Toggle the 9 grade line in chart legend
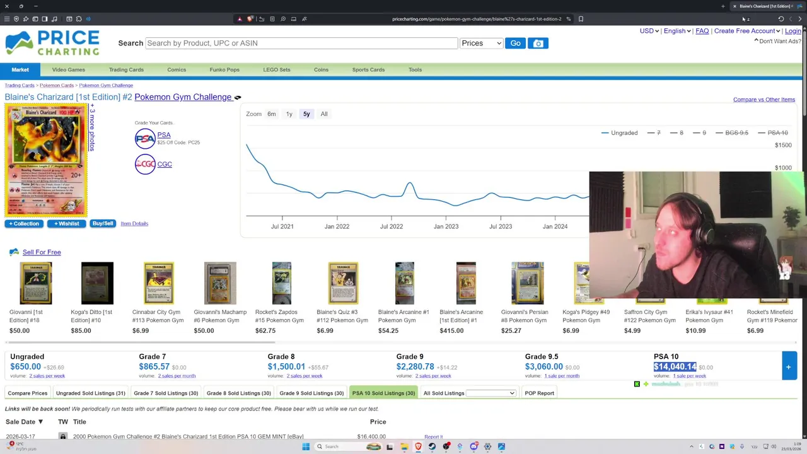Image resolution: width=807 pixels, height=454 pixels. point(699,133)
